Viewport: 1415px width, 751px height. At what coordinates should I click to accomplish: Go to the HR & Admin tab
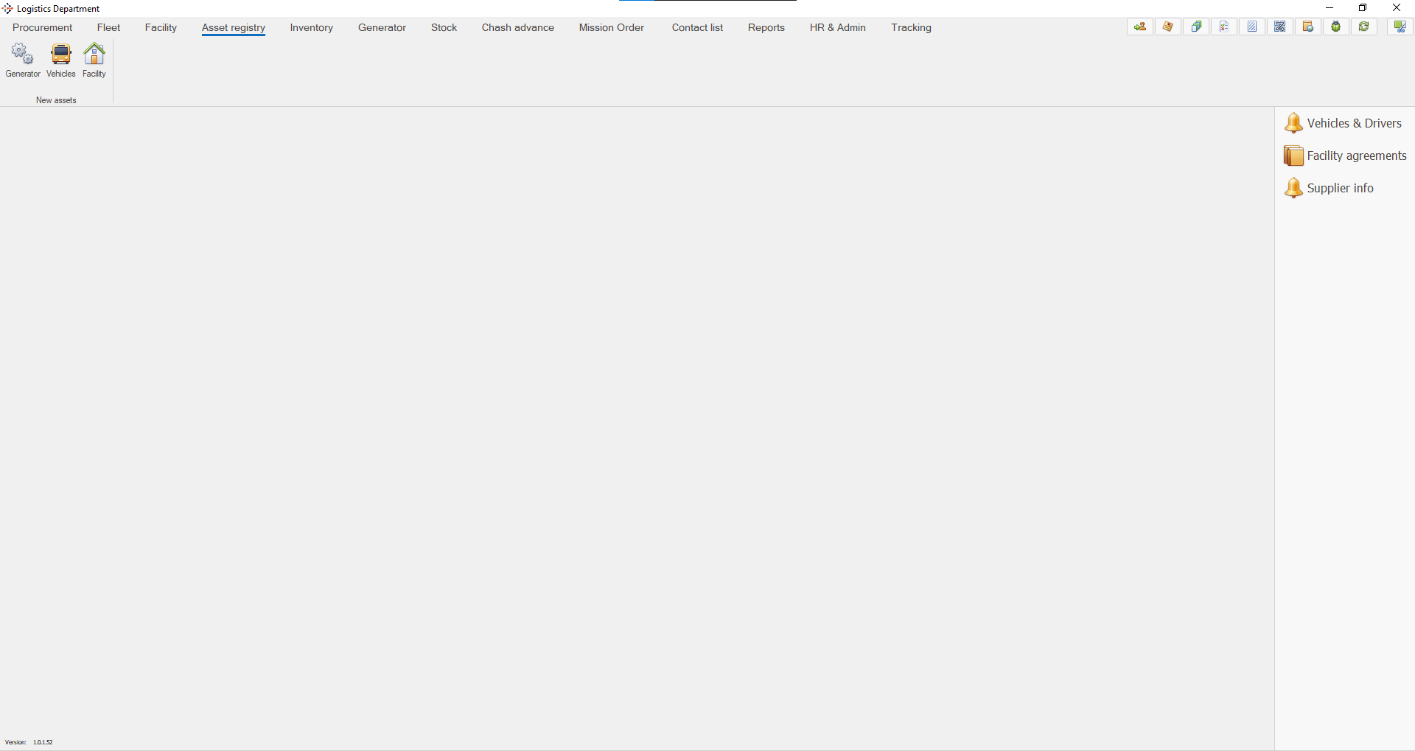(x=837, y=27)
